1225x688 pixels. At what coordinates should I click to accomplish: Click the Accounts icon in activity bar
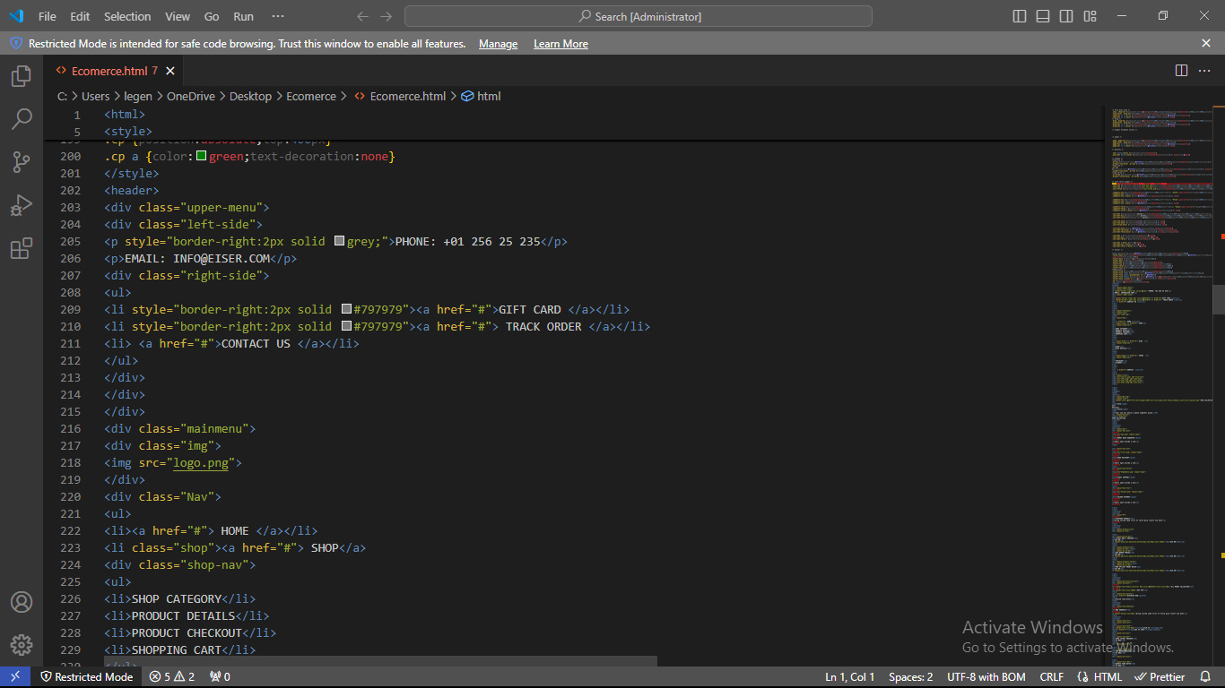click(x=21, y=602)
